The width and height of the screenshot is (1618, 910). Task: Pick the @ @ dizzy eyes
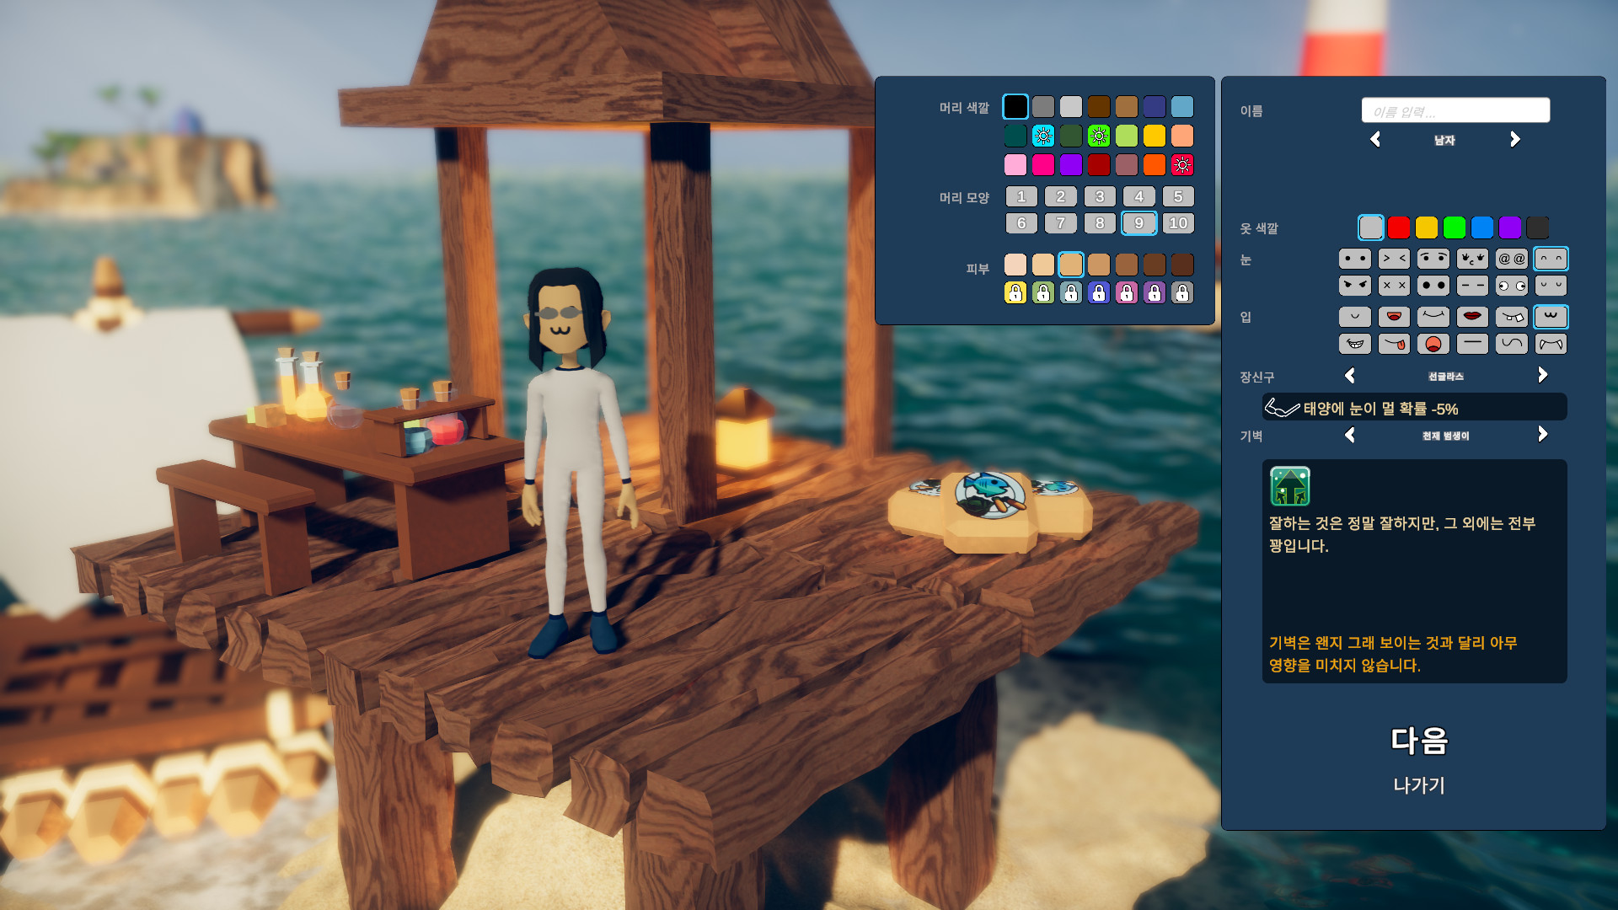[1511, 259]
